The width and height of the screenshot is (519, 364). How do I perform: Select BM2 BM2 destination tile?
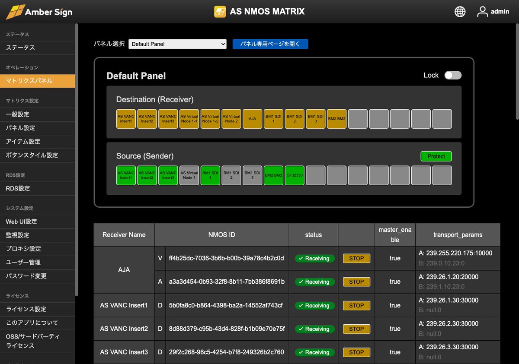336,119
